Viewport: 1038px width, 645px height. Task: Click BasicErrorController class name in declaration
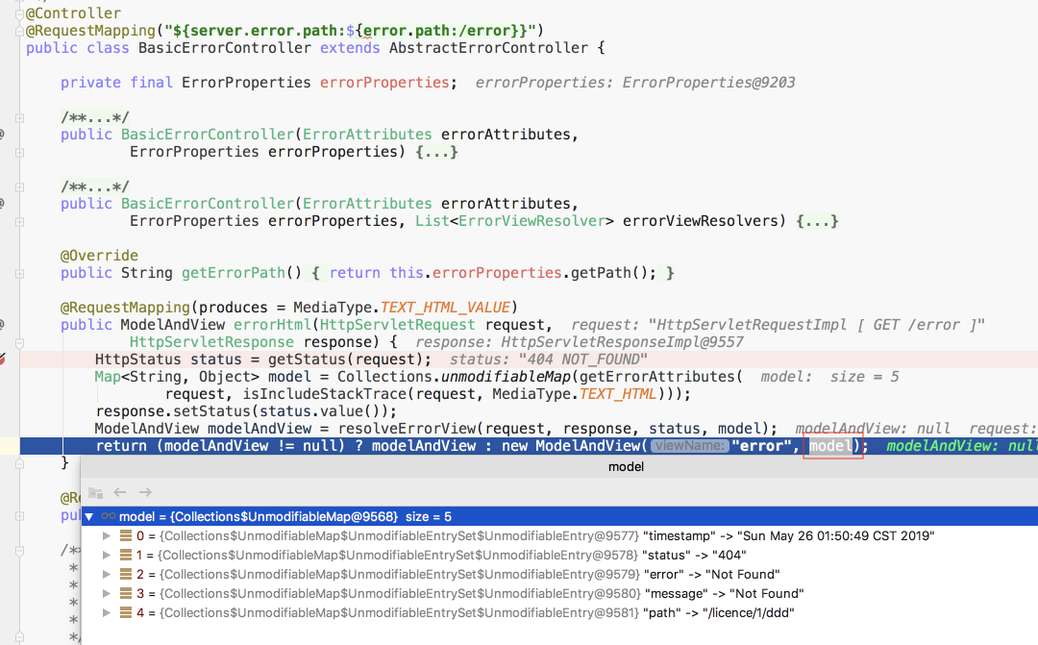point(224,48)
